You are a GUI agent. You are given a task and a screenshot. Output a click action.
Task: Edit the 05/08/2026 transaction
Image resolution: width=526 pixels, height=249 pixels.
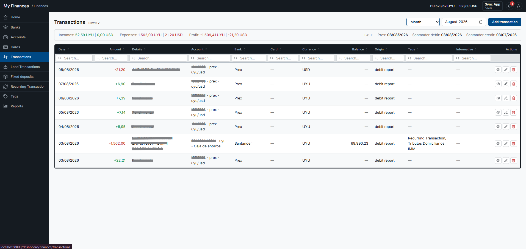[x=506, y=112]
